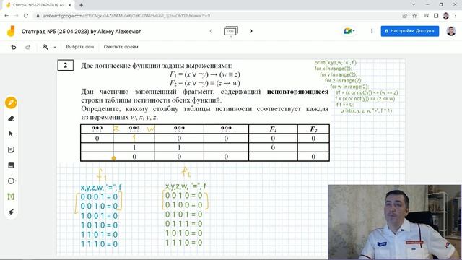
Task: Open browser extensions icon
Action: pos(427,16)
